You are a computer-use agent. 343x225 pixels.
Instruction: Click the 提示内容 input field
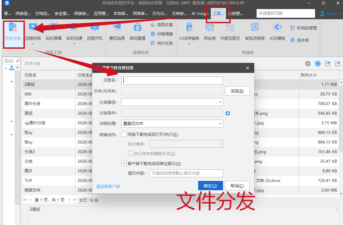[x=186, y=173]
